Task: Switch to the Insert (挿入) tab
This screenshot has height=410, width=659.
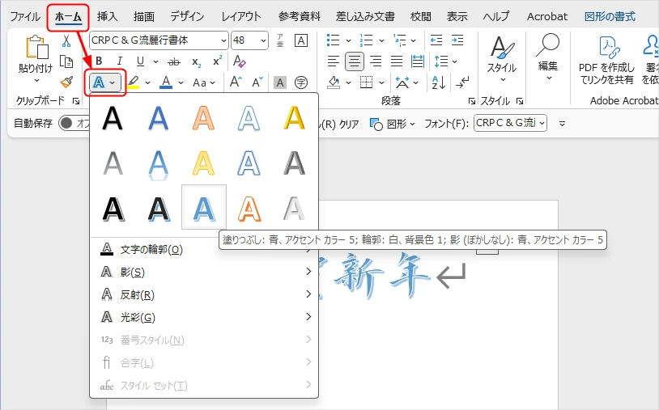Action: coord(107,17)
